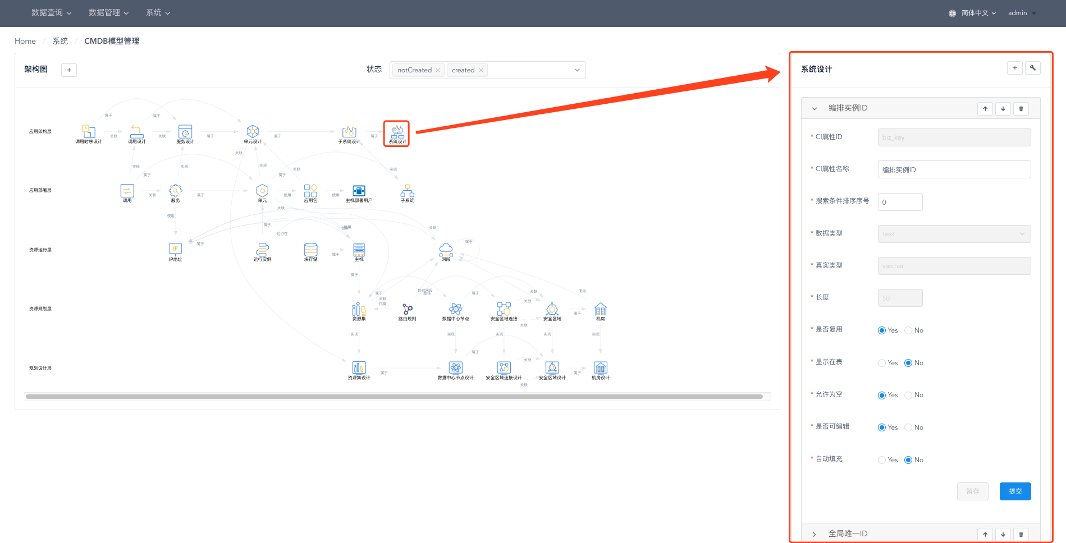Image resolution: width=1066 pixels, height=543 pixels.
Task: Set 显示在表 to No
Action: [908, 363]
